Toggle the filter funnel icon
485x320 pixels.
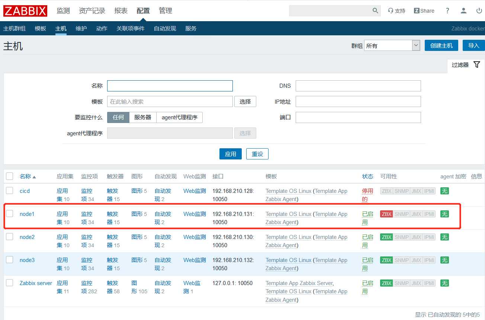tap(477, 65)
